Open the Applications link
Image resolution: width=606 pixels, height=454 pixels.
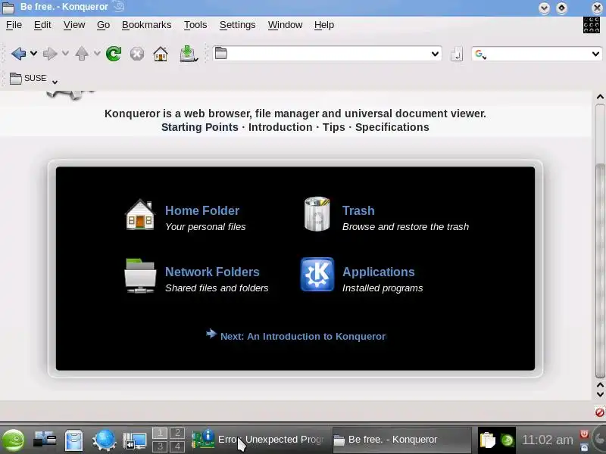coord(378,272)
